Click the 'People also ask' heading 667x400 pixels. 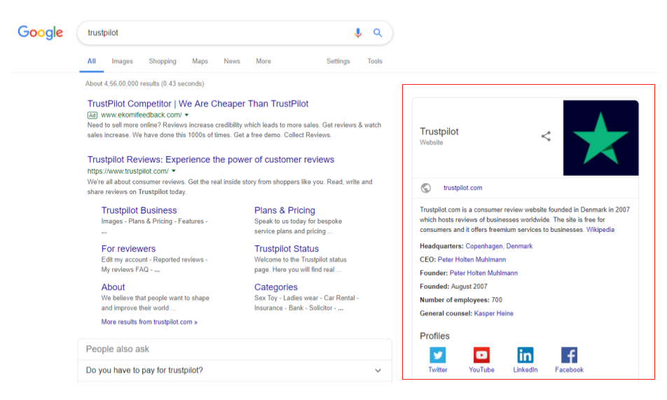(118, 349)
